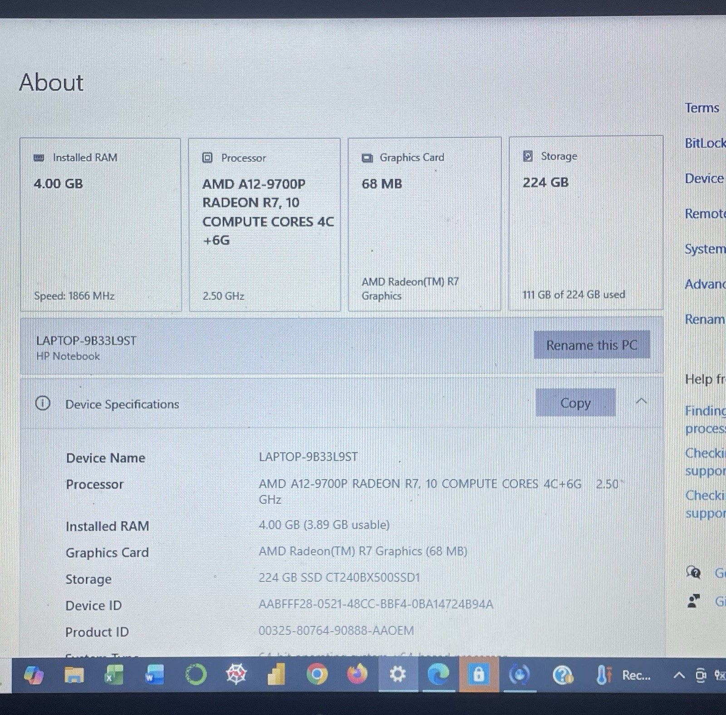Open the Terms link
The height and width of the screenshot is (715, 726).
coord(702,108)
